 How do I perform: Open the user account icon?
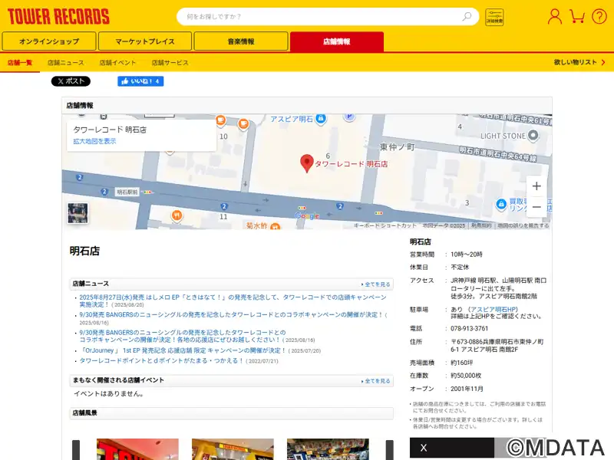click(x=554, y=16)
